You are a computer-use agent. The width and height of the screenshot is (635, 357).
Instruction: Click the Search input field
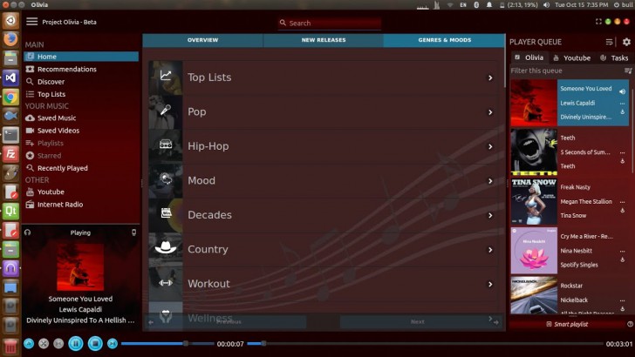pos(330,23)
